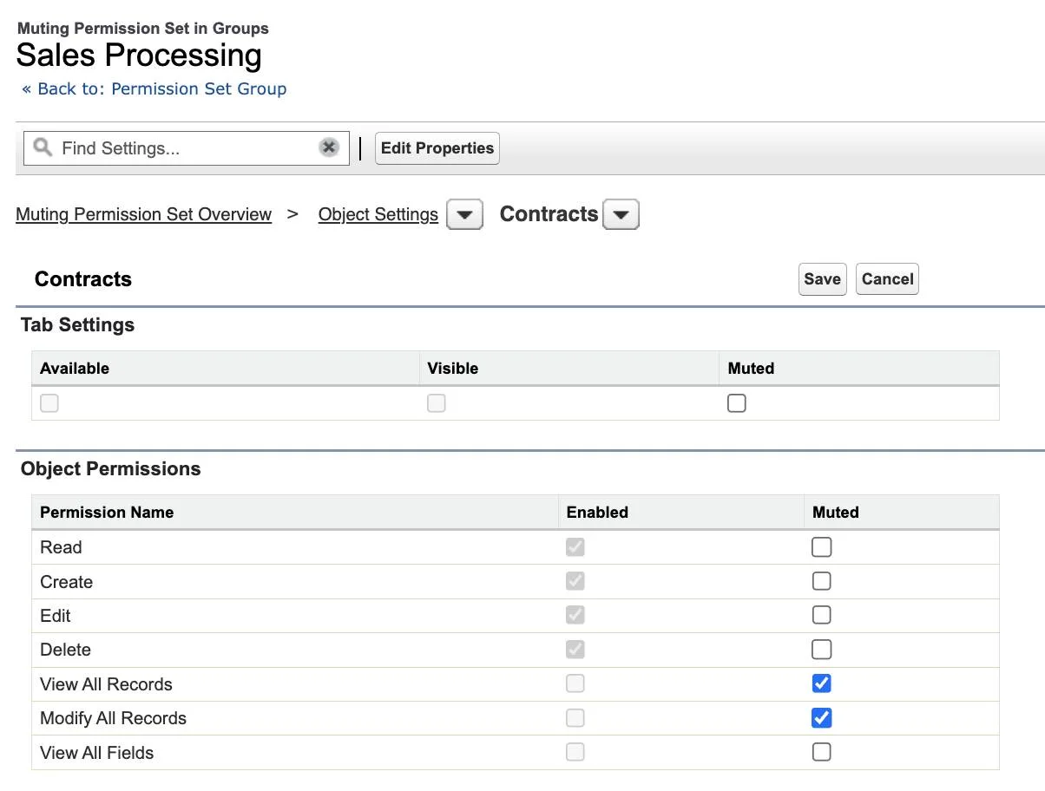This screenshot has width=1045, height=791.
Task: Click the View All Fields Enabled checkbox
Action: coord(575,752)
